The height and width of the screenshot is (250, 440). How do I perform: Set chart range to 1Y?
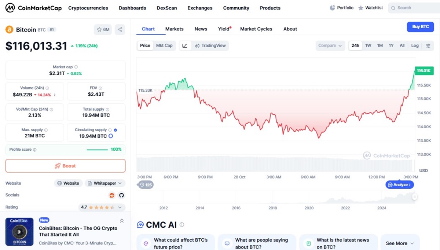tap(391, 45)
